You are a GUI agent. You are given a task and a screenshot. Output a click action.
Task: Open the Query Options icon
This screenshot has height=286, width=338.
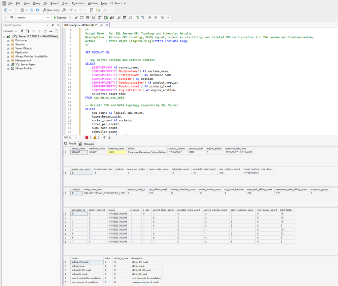click(87, 18)
